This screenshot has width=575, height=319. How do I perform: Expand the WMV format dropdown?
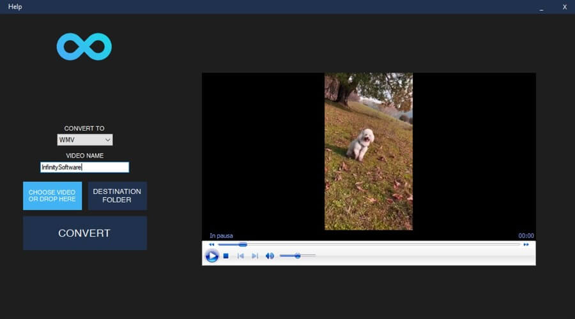pos(85,140)
